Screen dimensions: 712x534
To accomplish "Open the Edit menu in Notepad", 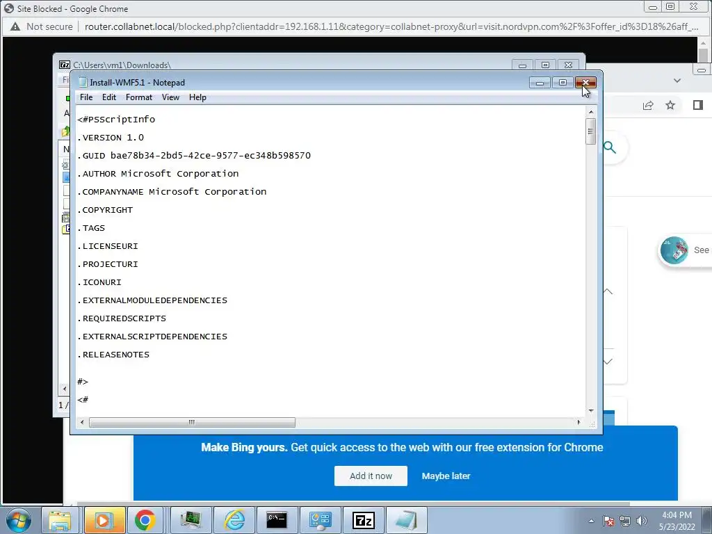I will 109,97.
